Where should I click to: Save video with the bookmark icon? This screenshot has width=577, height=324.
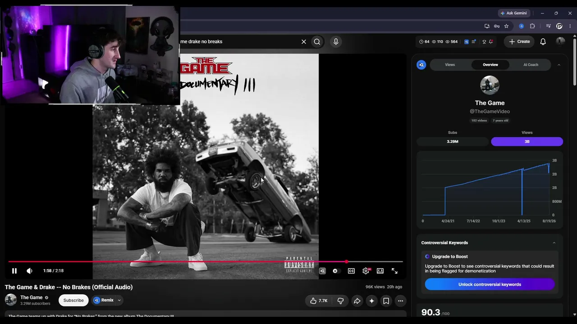[386, 301]
